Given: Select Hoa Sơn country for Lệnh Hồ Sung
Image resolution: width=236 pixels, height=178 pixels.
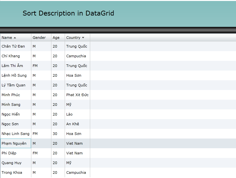Looking at the screenshot, I should (x=74, y=75).
